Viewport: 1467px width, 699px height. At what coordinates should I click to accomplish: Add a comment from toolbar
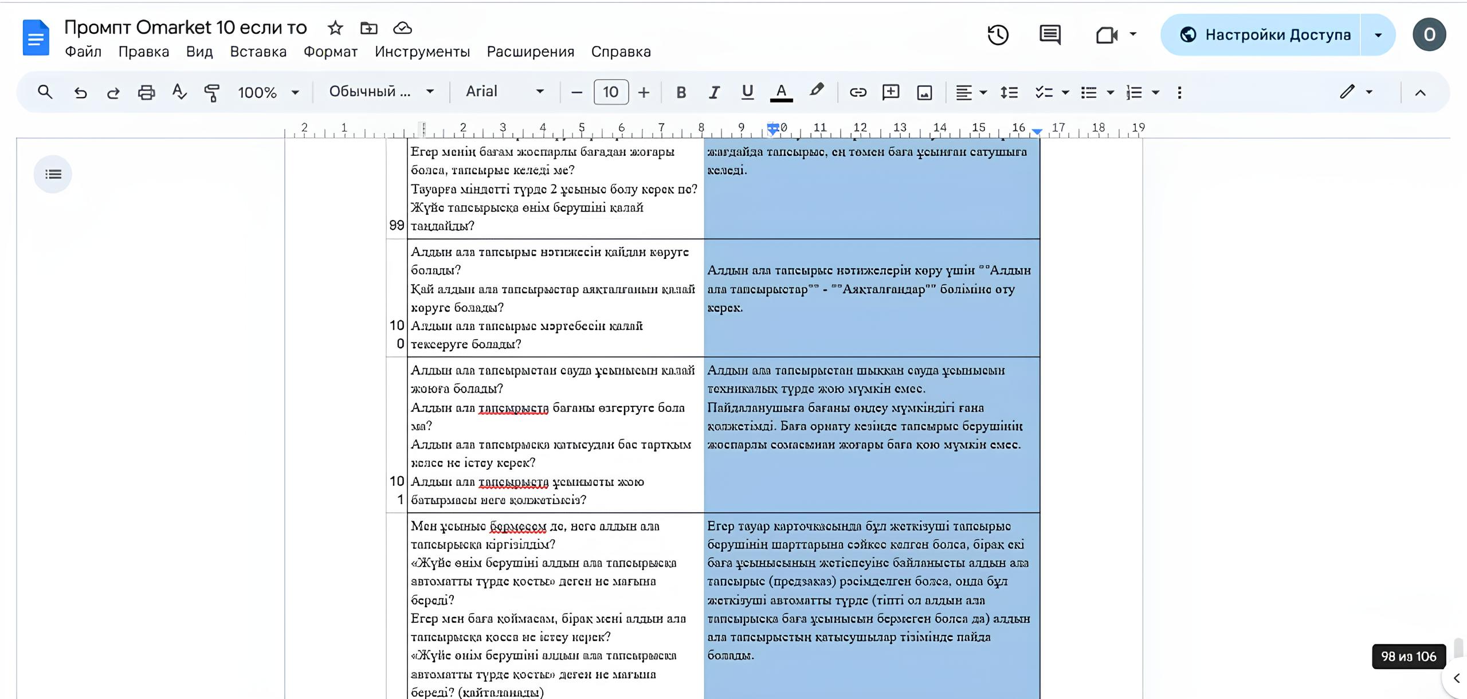(x=891, y=92)
